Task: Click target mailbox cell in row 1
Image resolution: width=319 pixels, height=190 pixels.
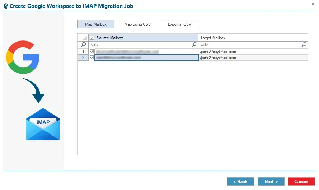Action: coord(253,52)
